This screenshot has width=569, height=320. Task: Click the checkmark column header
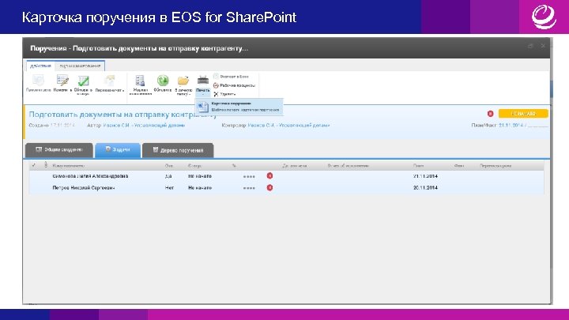coord(34,165)
